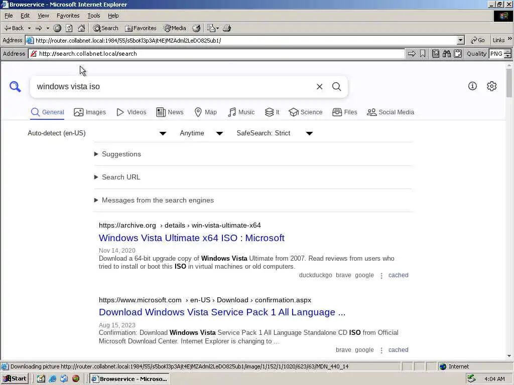Open the Anytime time range dropdown

[x=201, y=133]
